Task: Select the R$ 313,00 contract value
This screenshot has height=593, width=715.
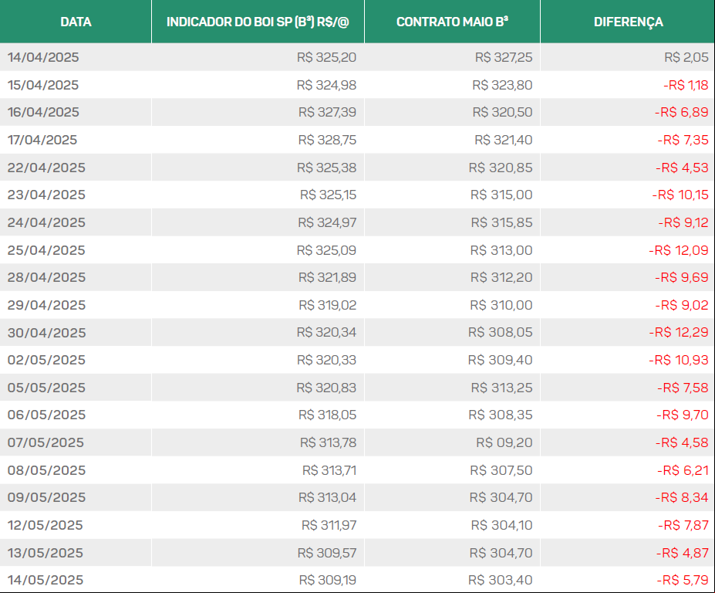Action: tap(501, 251)
